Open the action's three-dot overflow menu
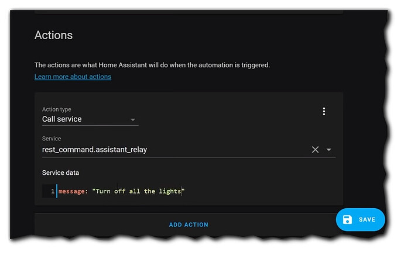The width and height of the screenshot is (404, 255). pos(324,112)
